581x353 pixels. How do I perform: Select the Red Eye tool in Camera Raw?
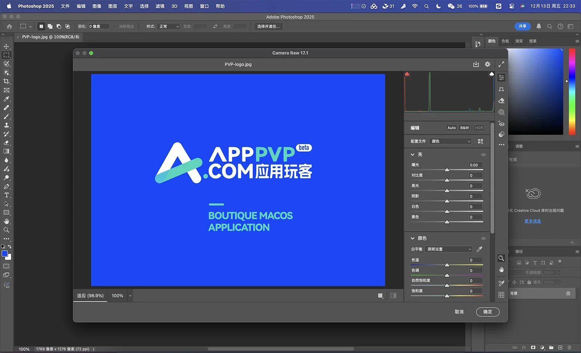(x=501, y=123)
